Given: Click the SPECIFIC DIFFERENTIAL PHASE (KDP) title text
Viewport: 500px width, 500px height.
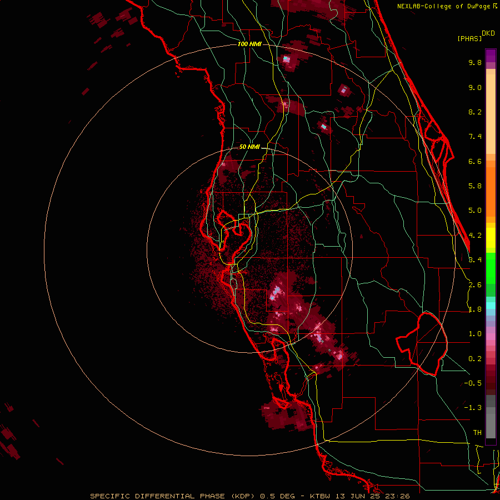Looking at the screenshot, I should click(x=173, y=496).
